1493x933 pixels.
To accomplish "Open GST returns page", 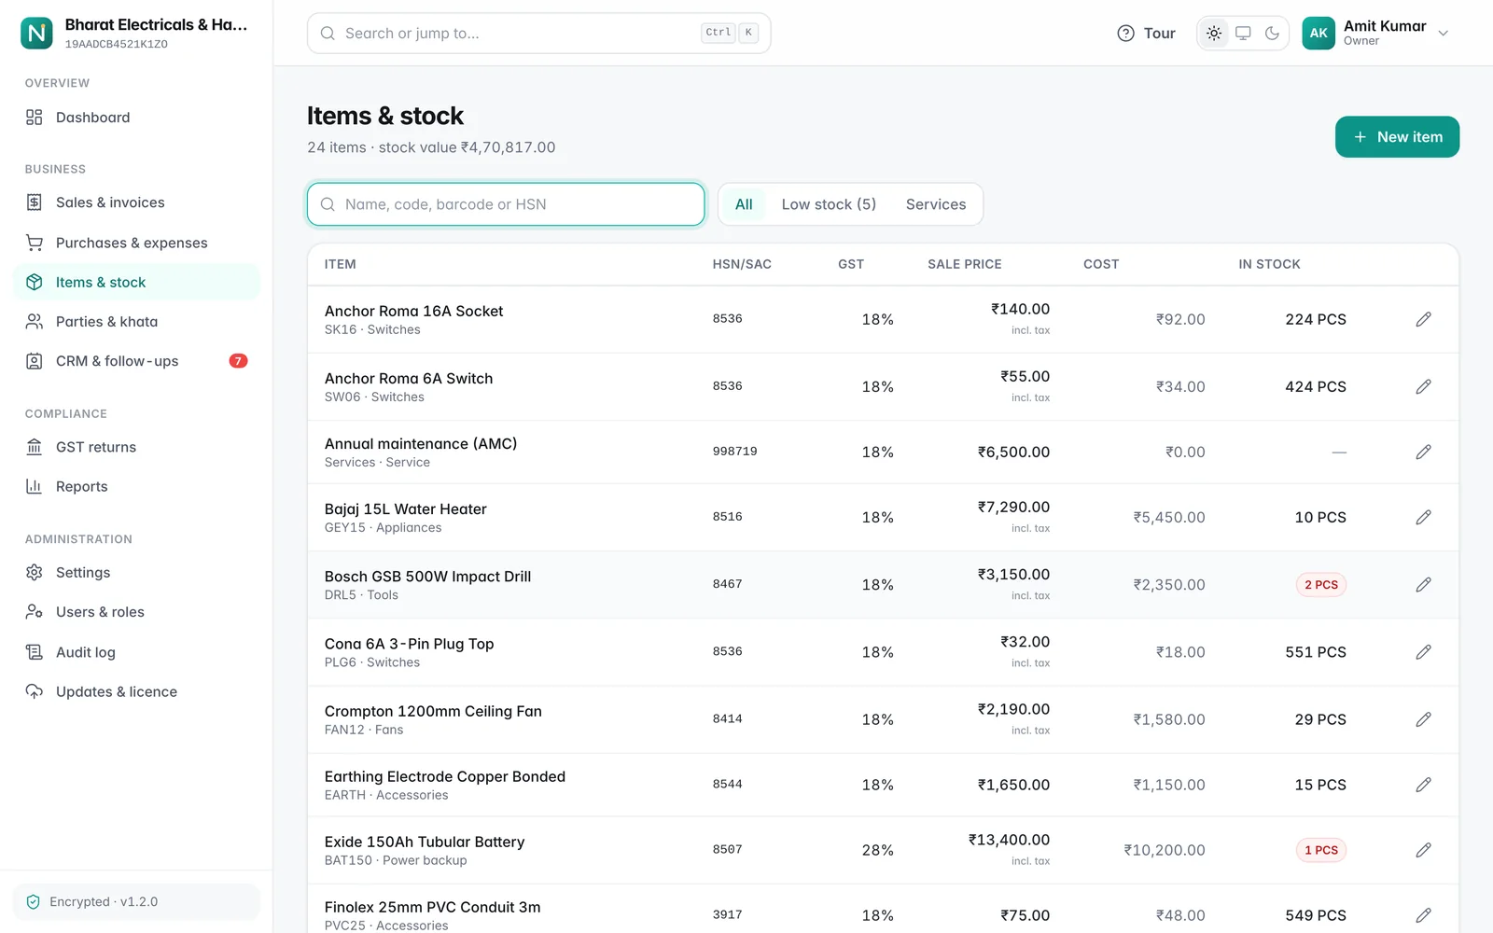I will 136,447.
